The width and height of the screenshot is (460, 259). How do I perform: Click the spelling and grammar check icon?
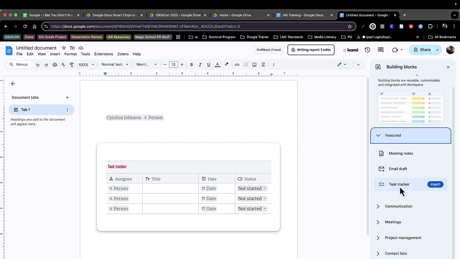pos(63,65)
